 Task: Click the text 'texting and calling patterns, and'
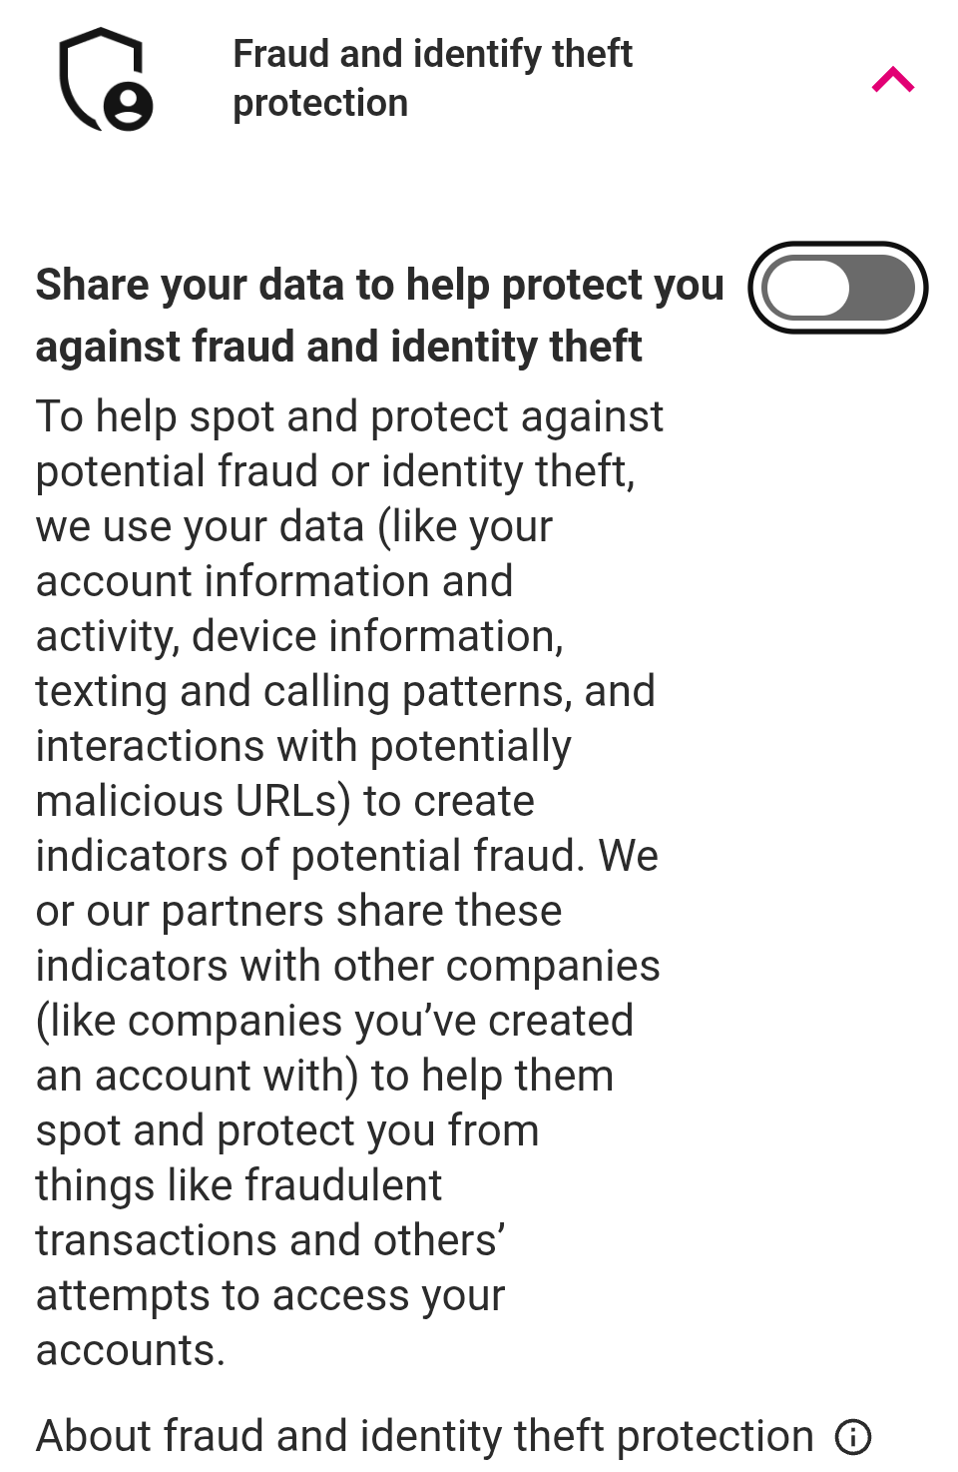[345, 691]
